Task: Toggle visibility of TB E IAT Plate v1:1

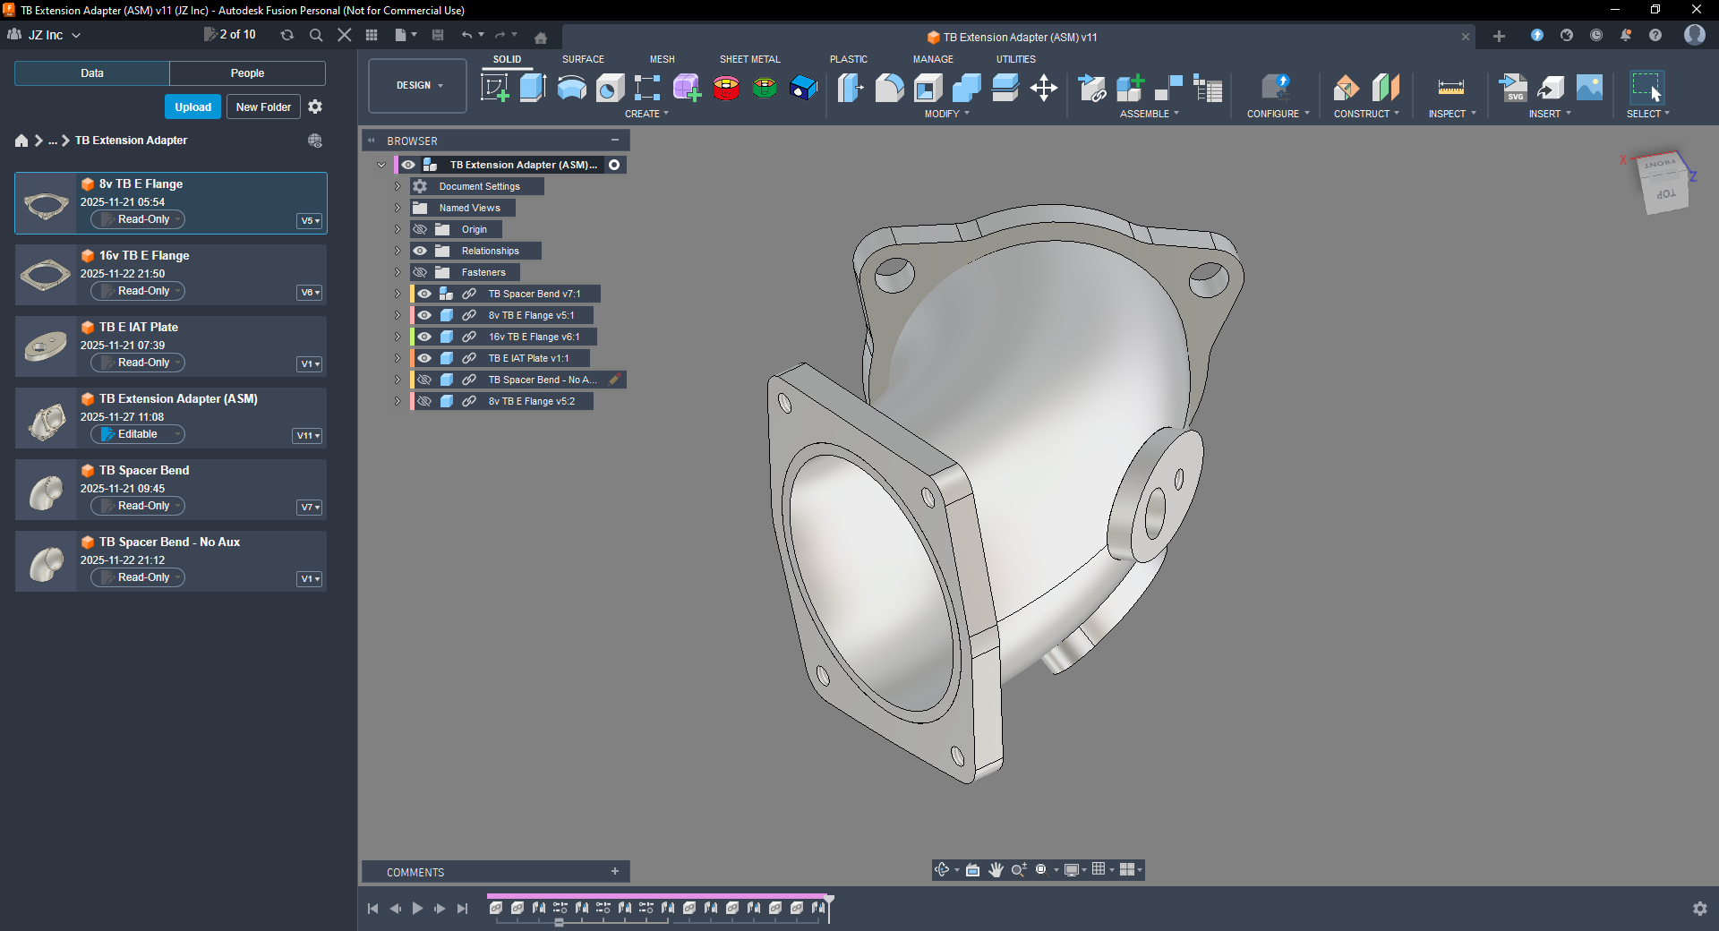Action: coord(424,358)
